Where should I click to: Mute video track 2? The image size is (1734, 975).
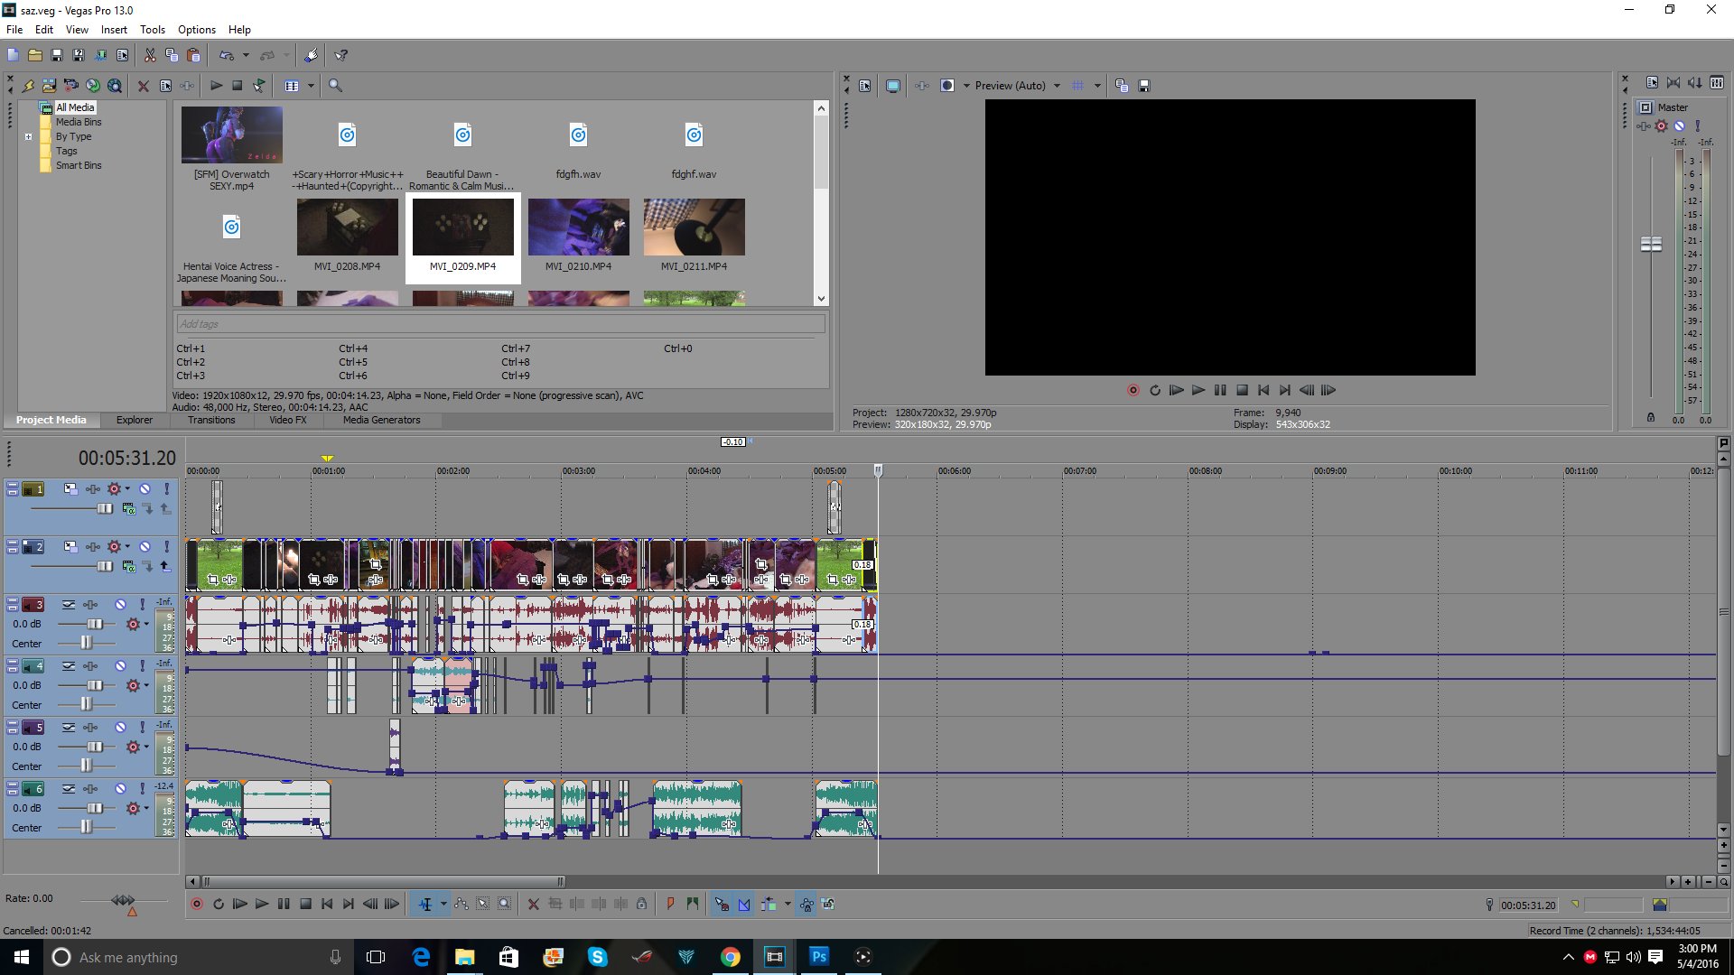(x=145, y=547)
